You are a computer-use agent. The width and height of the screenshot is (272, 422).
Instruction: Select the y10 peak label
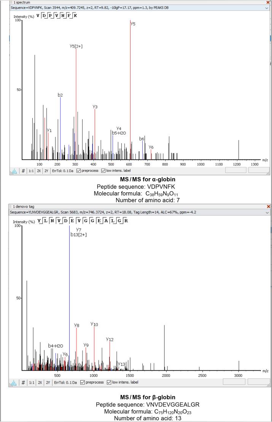tap(94, 324)
